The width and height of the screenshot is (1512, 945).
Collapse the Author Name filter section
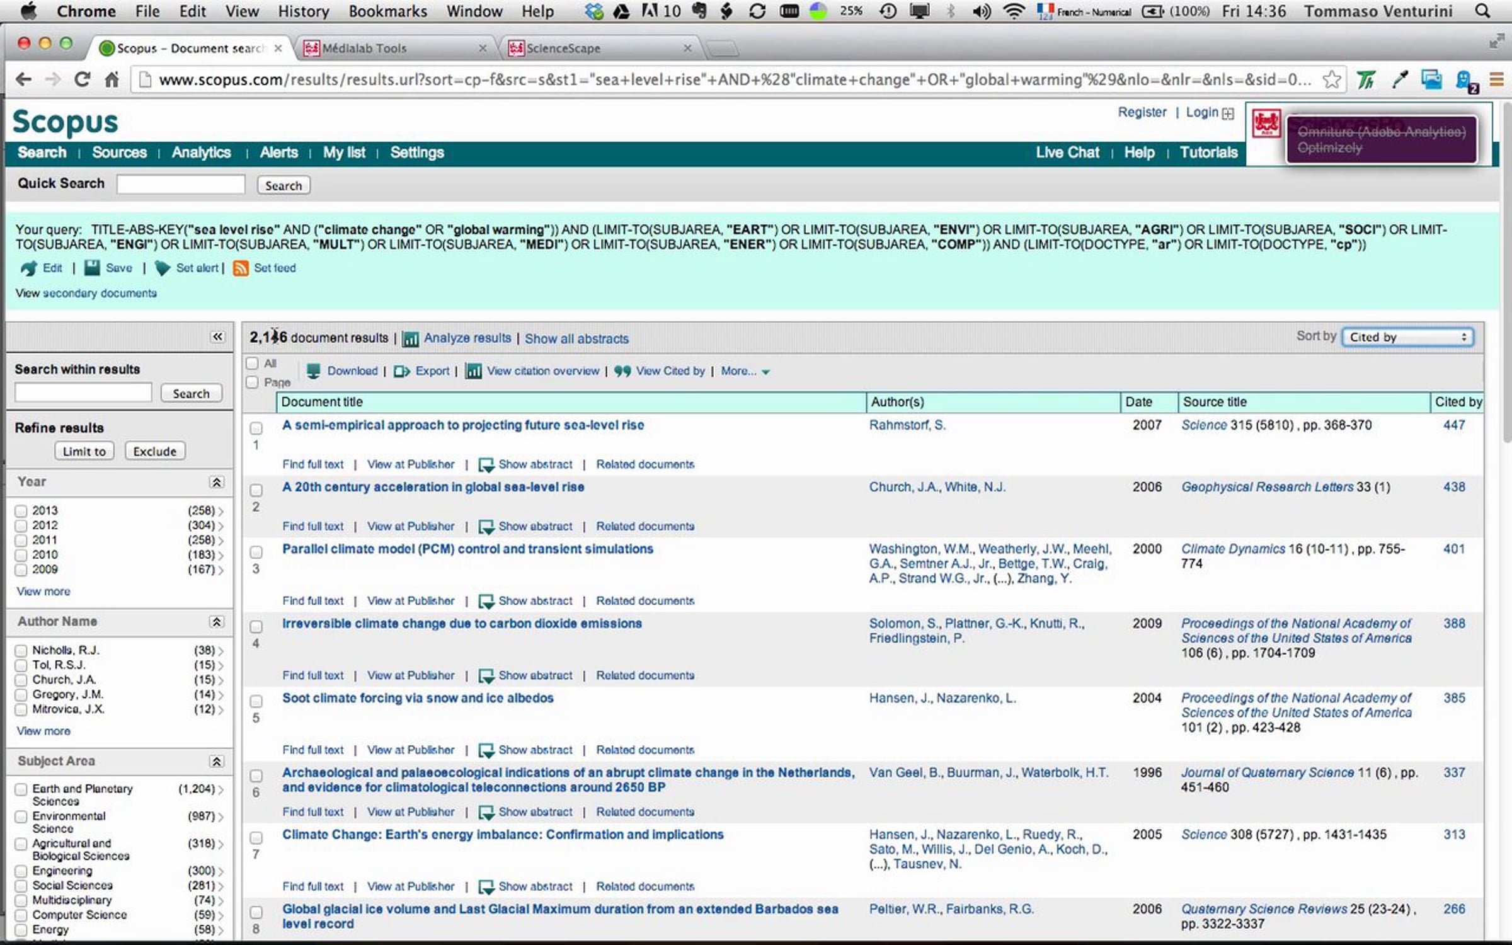(x=217, y=622)
